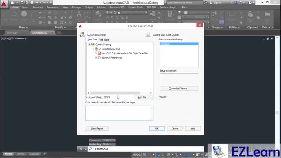Collapse the Current Drawing tree node

point(89,44)
